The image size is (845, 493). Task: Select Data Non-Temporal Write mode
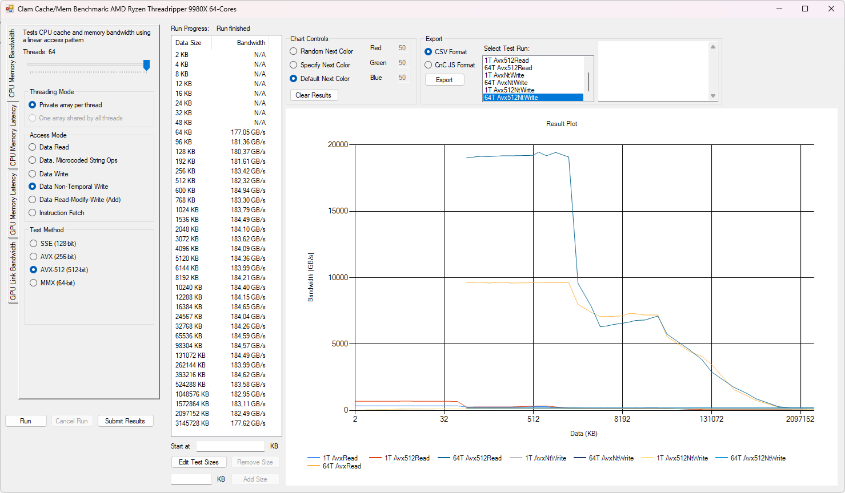(x=69, y=187)
